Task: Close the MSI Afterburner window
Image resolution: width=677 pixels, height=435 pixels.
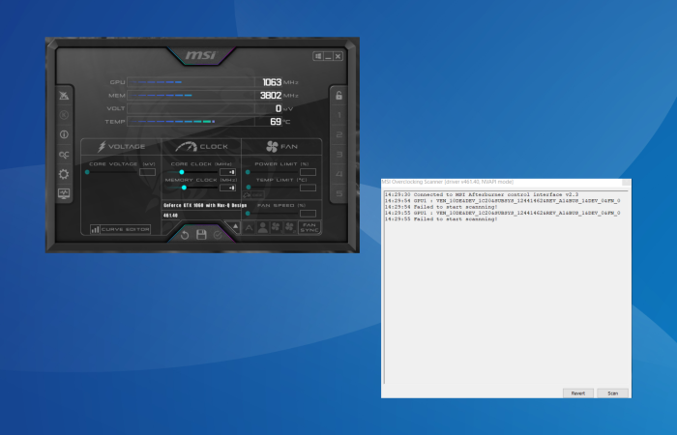Action: click(338, 56)
